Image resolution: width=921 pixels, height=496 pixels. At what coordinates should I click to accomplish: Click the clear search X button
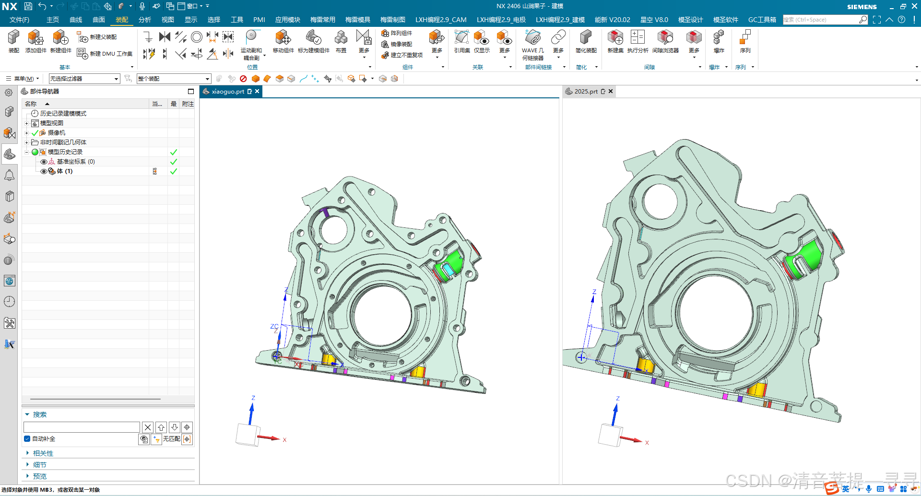[x=148, y=427]
